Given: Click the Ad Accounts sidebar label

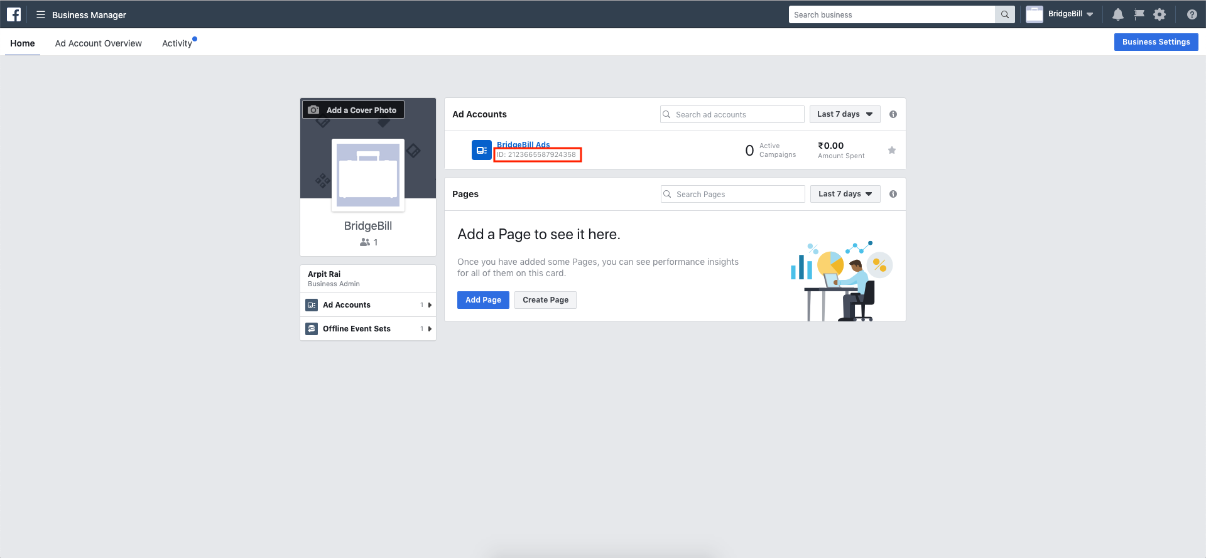Looking at the screenshot, I should tap(347, 305).
